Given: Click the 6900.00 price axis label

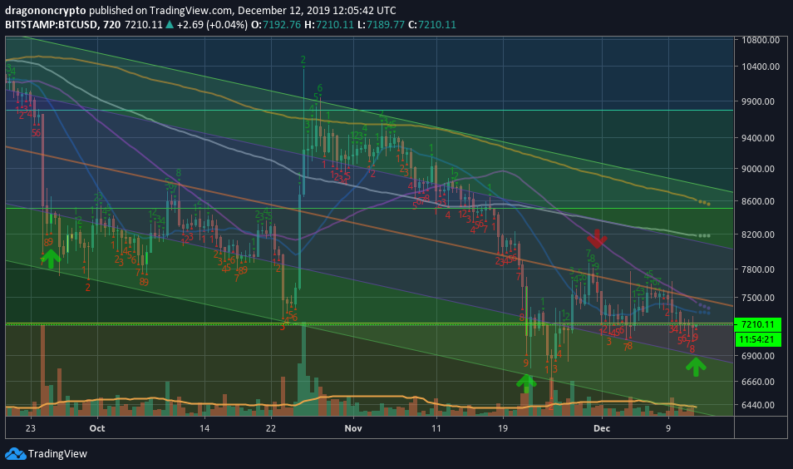Looking at the screenshot, I should [x=757, y=356].
